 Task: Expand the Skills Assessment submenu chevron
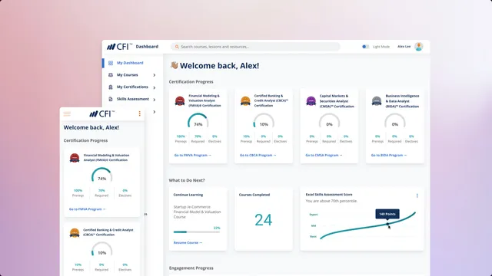point(155,100)
